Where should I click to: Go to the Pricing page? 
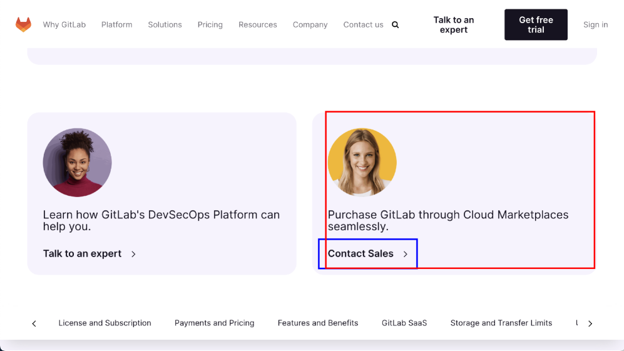point(210,24)
